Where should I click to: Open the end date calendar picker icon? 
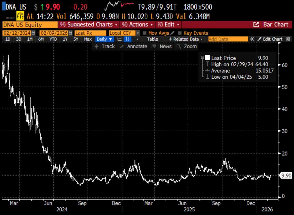[x=70, y=33]
